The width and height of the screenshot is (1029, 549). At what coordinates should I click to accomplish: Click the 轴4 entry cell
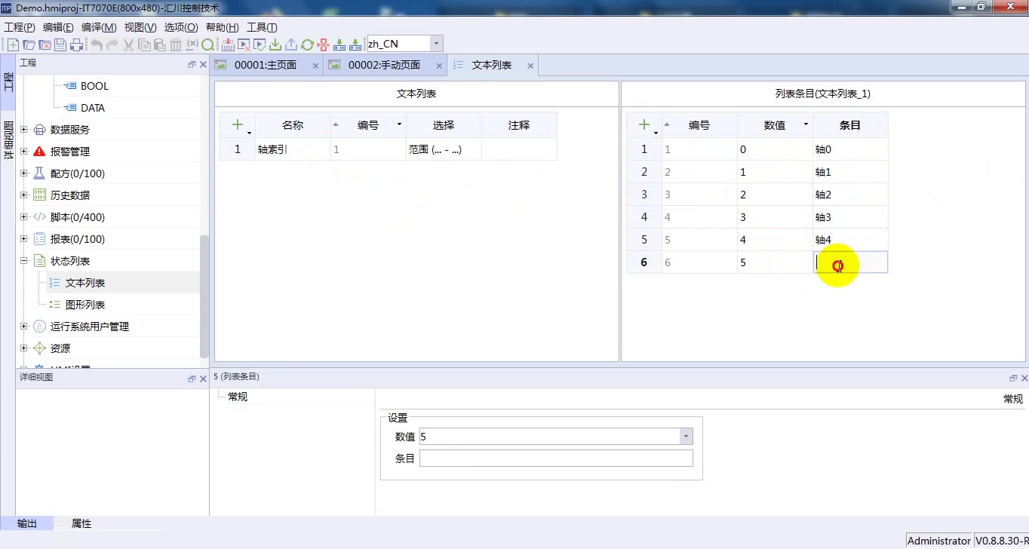click(850, 240)
